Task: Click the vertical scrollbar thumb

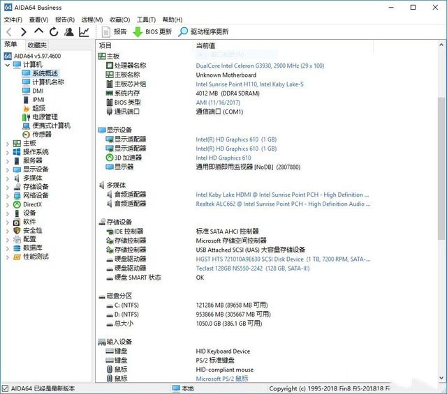Action: 441,168
